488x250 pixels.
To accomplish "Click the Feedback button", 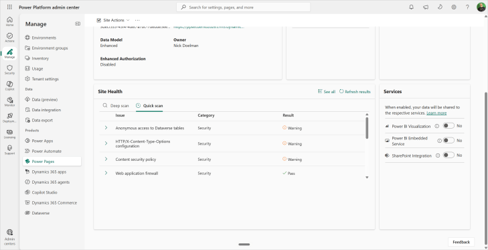I will tap(461, 242).
